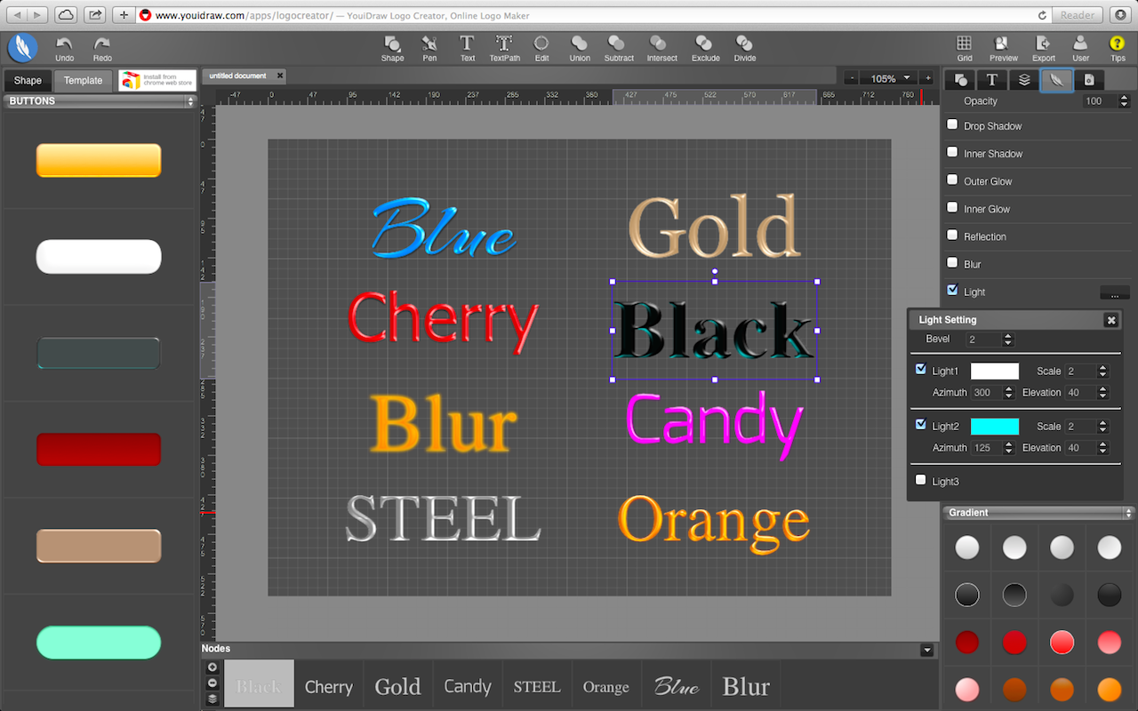Select the Cherry node in the Nodes panel
Viewport: 1138px width, 711px height.
[x=328, y=684]
